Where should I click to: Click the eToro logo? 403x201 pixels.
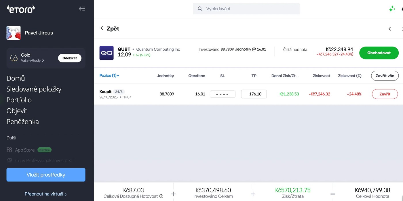(21, 9)
